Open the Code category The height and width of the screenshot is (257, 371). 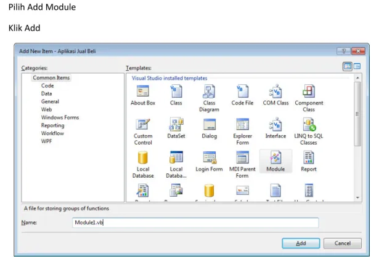pyautogui.click(x=47, y=85)
